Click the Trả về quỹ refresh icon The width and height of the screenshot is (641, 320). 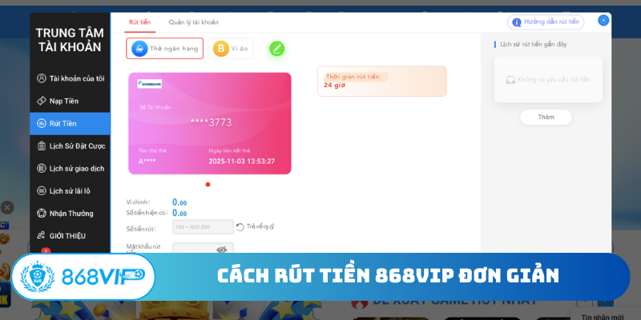[240, 227]
